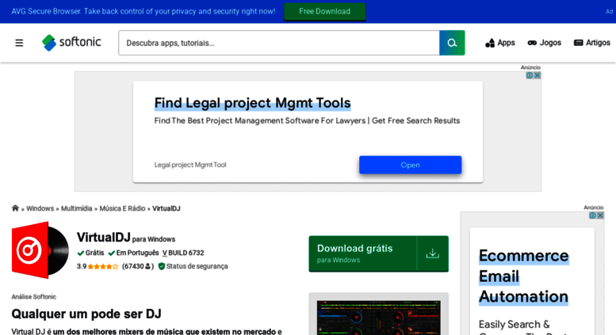Click the V BUILD 6732 version link
Viewport: 616px width, 335px height.
(183, 253)
